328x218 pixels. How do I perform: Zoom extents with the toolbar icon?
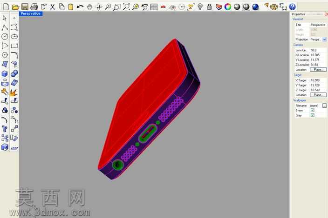(126, 7)
